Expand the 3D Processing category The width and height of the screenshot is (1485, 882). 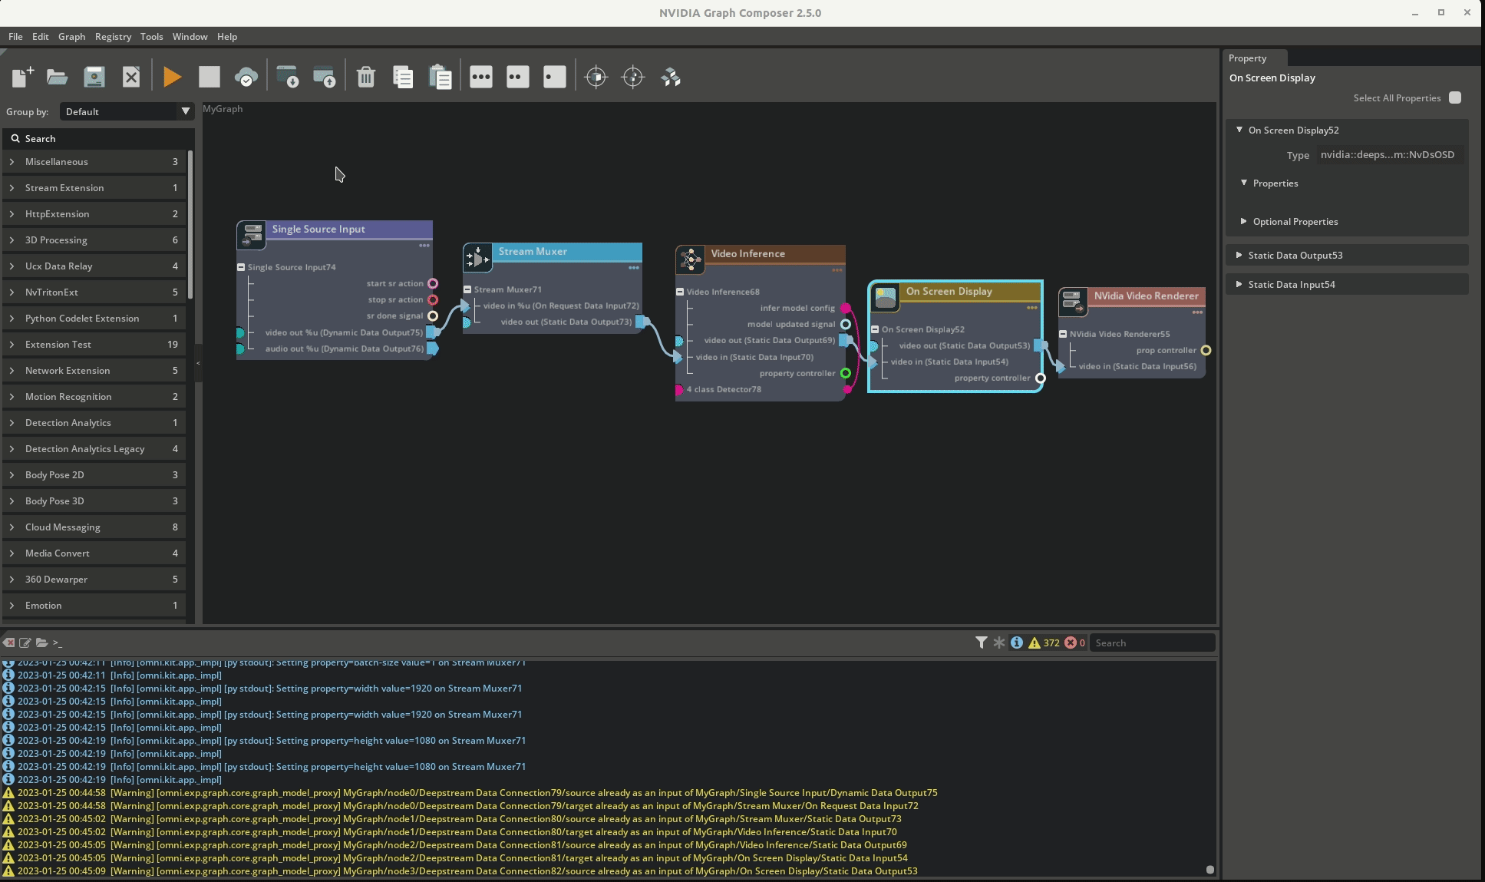click(x=12, y=240)
